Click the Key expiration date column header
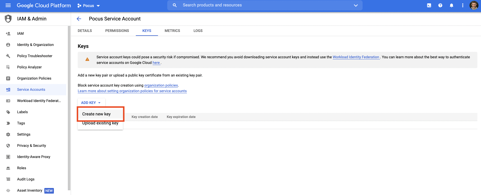Image resolution: width=481 pixels, height=195 pixels. (181, 117)
